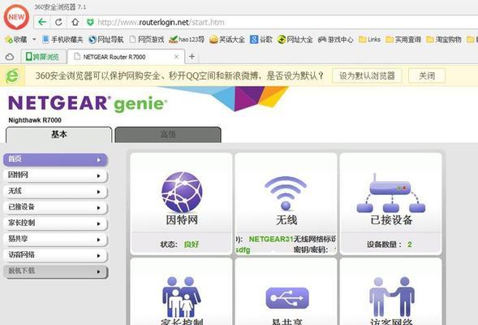Expand the 脱机下载 sidebar item arrow

coord(98,271)
